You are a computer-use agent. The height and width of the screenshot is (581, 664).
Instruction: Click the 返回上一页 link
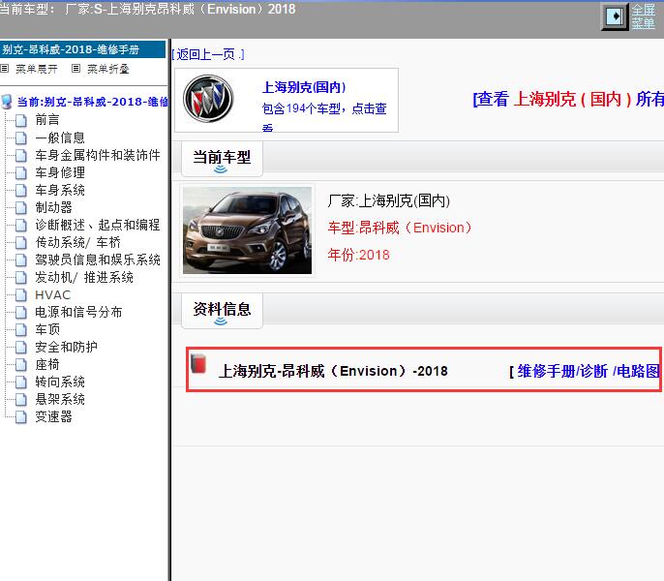click(x=208, y=54)
